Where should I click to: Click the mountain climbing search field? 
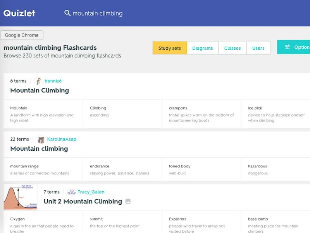98,13
